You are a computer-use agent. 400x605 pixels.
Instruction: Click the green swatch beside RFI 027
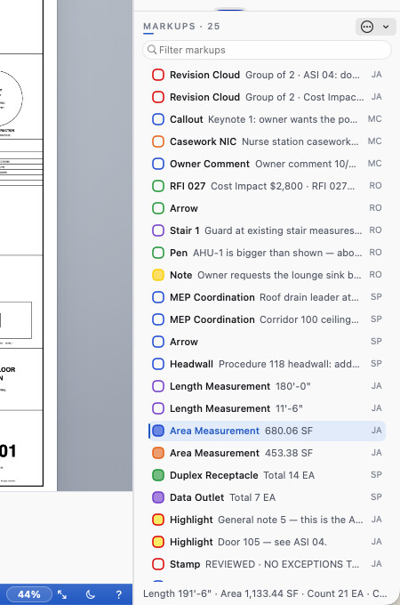[x=158, y=186]
